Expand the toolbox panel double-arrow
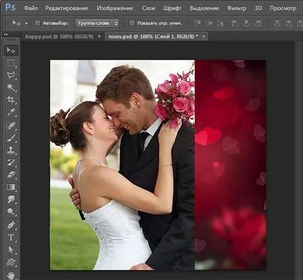 point(6,35)
